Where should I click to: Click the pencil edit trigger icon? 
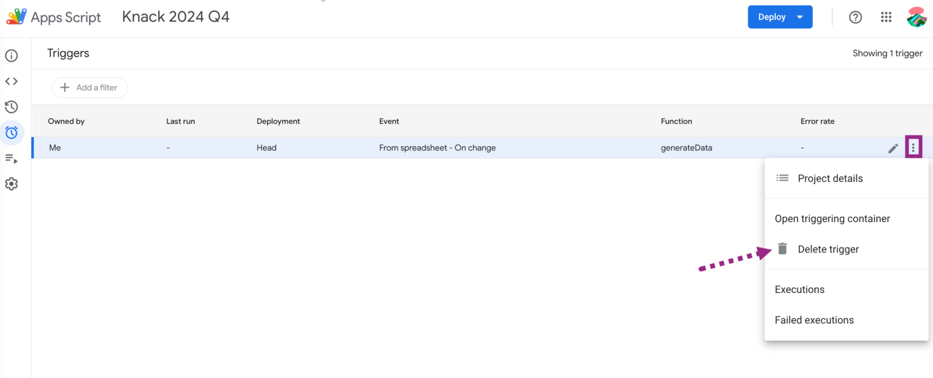[x=893, y=148]
